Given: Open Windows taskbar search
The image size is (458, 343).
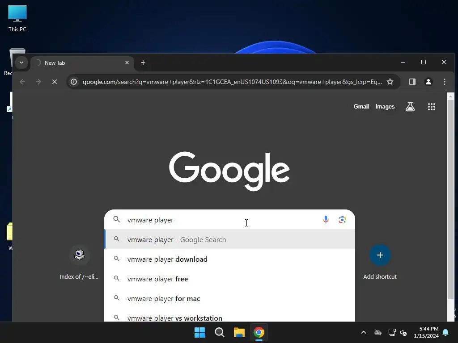Looking at the screenshot, I should (x=219, y=332).
